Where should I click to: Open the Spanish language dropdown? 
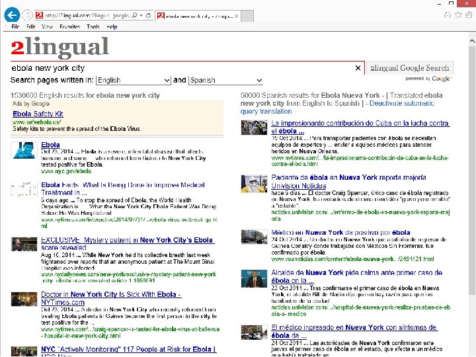(225, 80)
